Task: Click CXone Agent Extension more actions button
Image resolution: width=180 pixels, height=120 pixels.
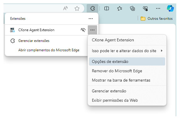Action: click(92, 30)
